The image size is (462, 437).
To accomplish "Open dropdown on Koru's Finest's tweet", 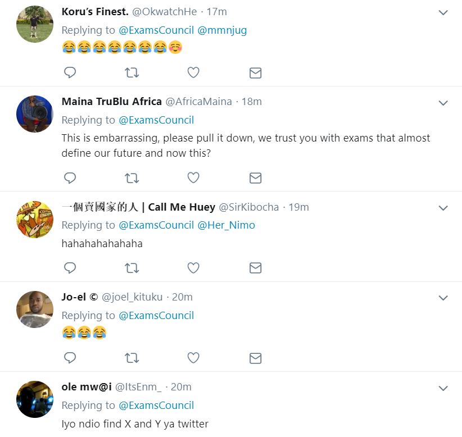I will 443,11.
